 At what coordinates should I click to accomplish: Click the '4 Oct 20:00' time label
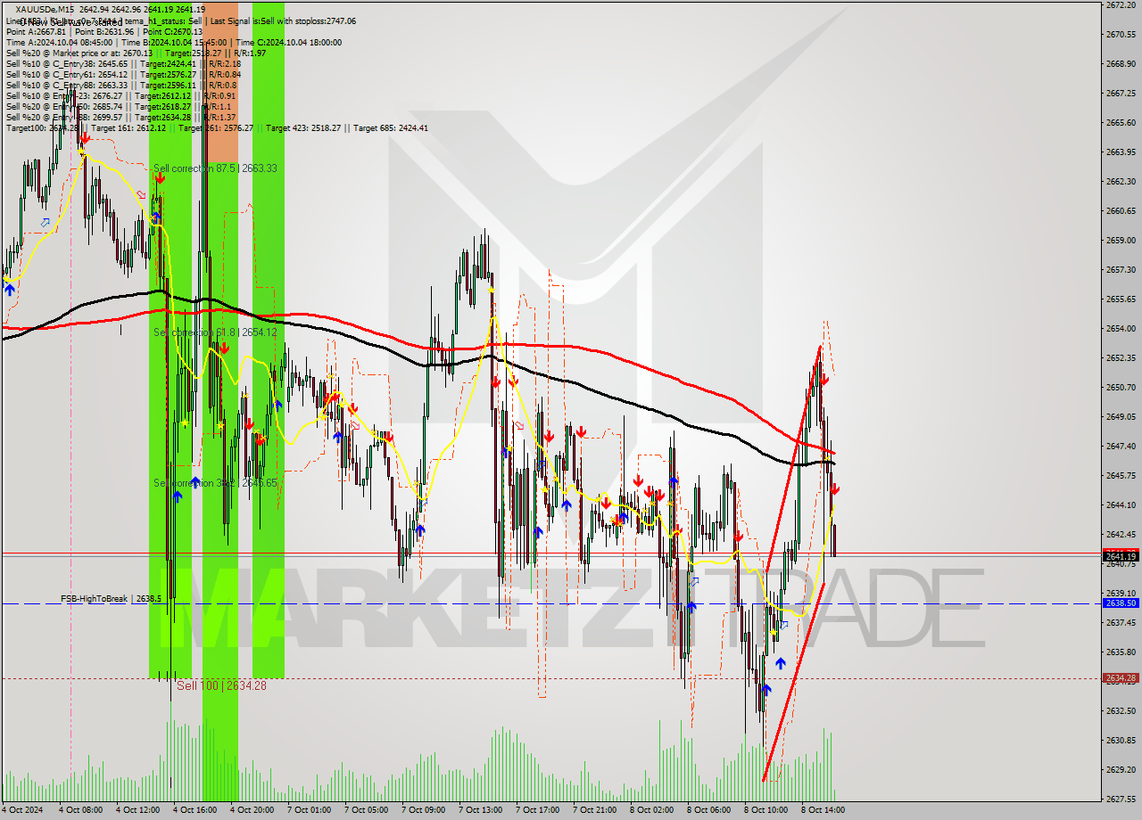252,810
